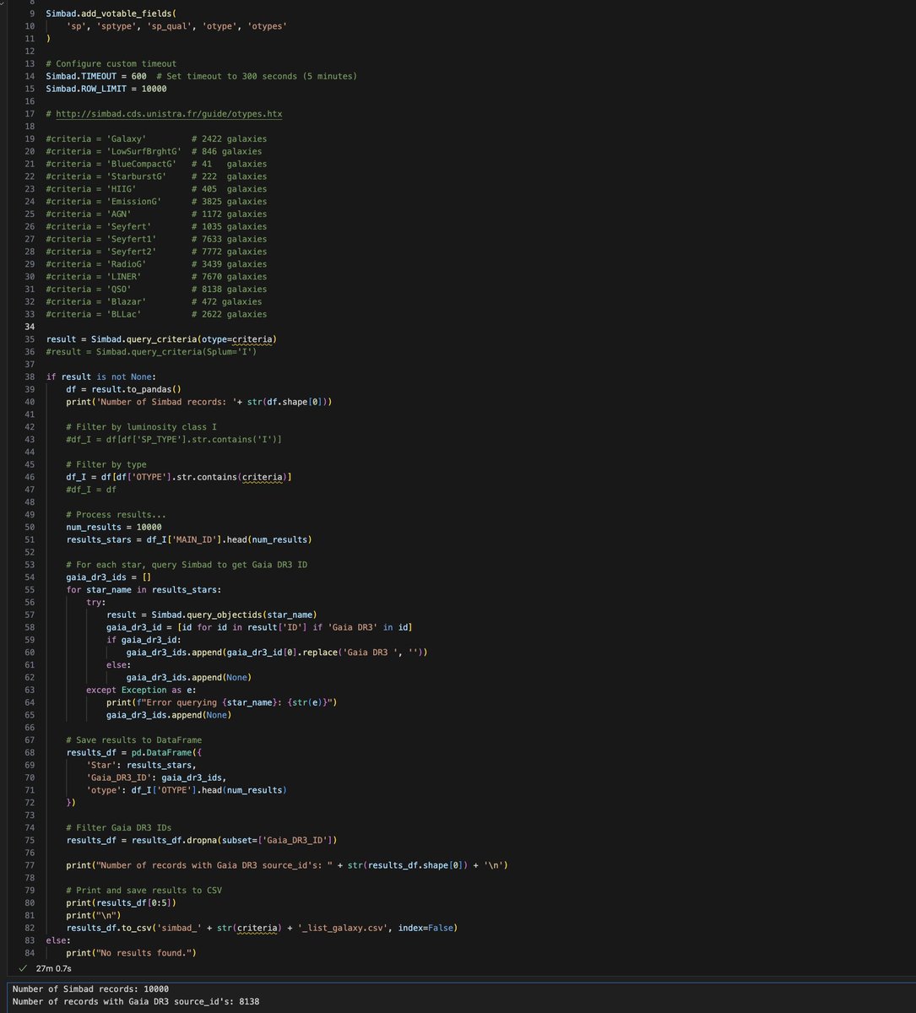This screenshot has width=916, height=1013.
Task: Click the df = result.to_pandas() line
Action: coord(123,389)
